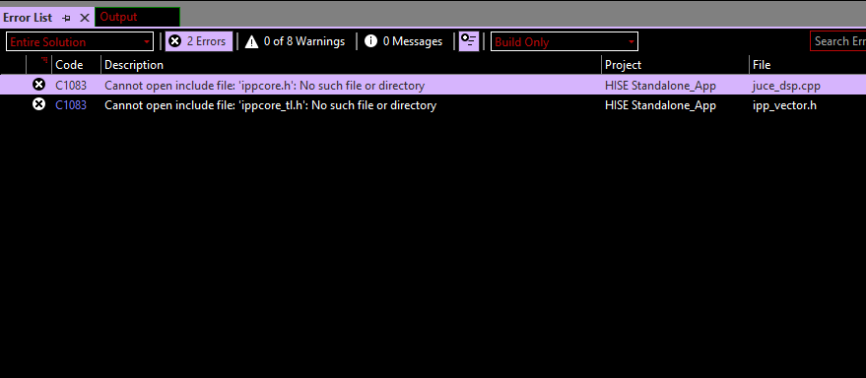
Task: Sort by the Description column header
Action: pos(351,65)
